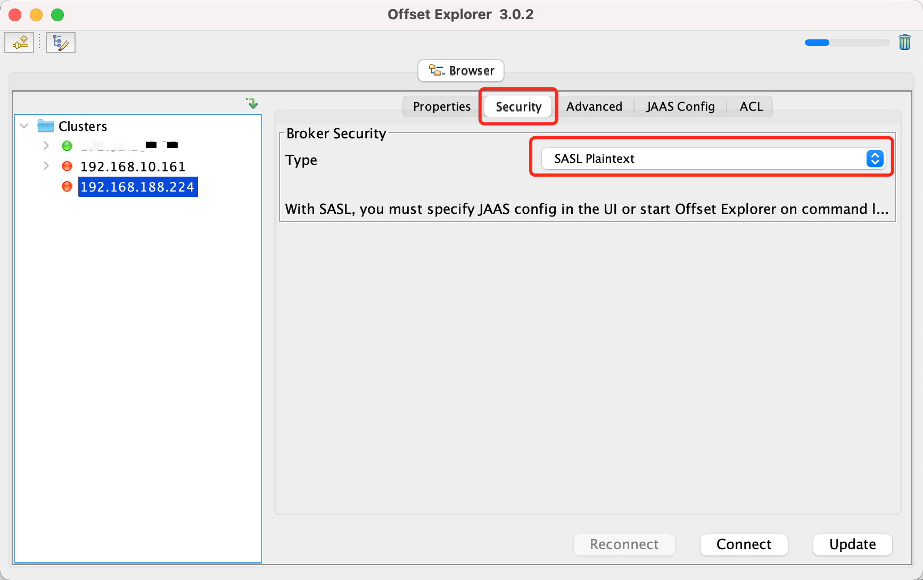The width and height of the screenshot is (923, 580).
Task: Click the Clusters folder icon
Action: [46, 126]
